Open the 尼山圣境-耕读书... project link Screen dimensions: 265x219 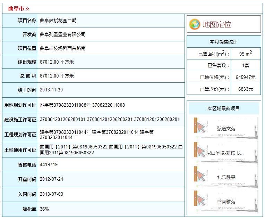coord(225,153)
